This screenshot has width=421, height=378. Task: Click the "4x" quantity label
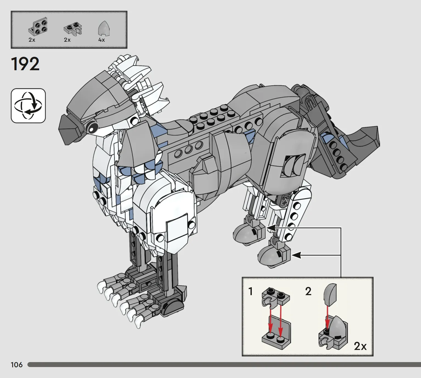tap(101, 40)
